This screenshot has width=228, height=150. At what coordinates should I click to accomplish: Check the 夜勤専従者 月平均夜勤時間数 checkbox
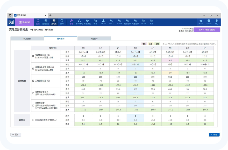pos(33,106)
